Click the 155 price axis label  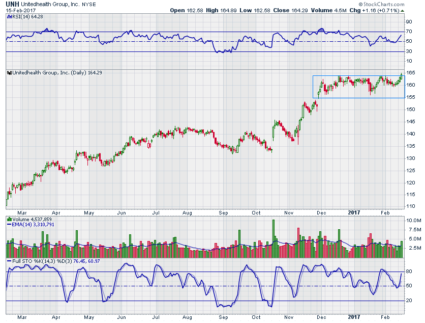[411, 97]
